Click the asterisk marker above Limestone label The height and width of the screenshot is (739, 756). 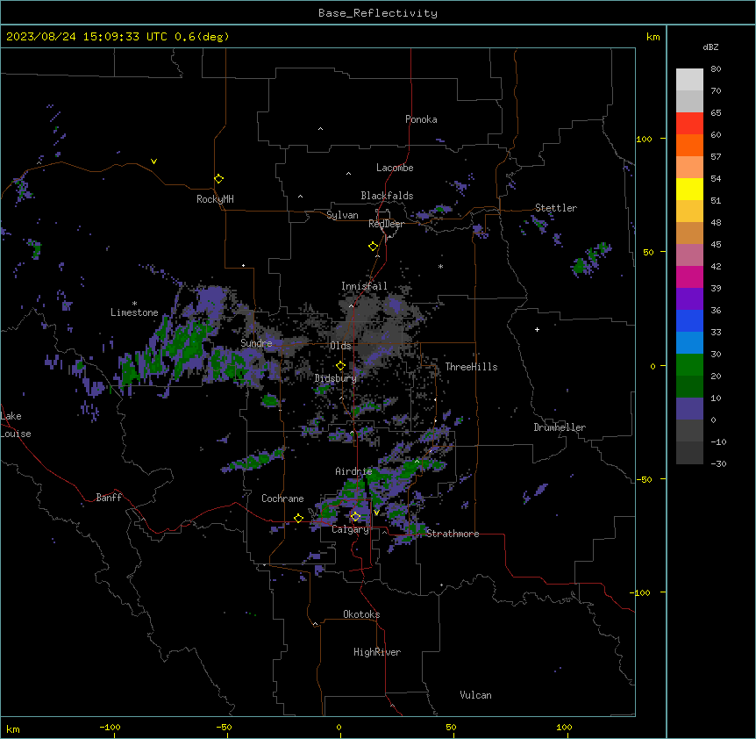coord(134,304)
